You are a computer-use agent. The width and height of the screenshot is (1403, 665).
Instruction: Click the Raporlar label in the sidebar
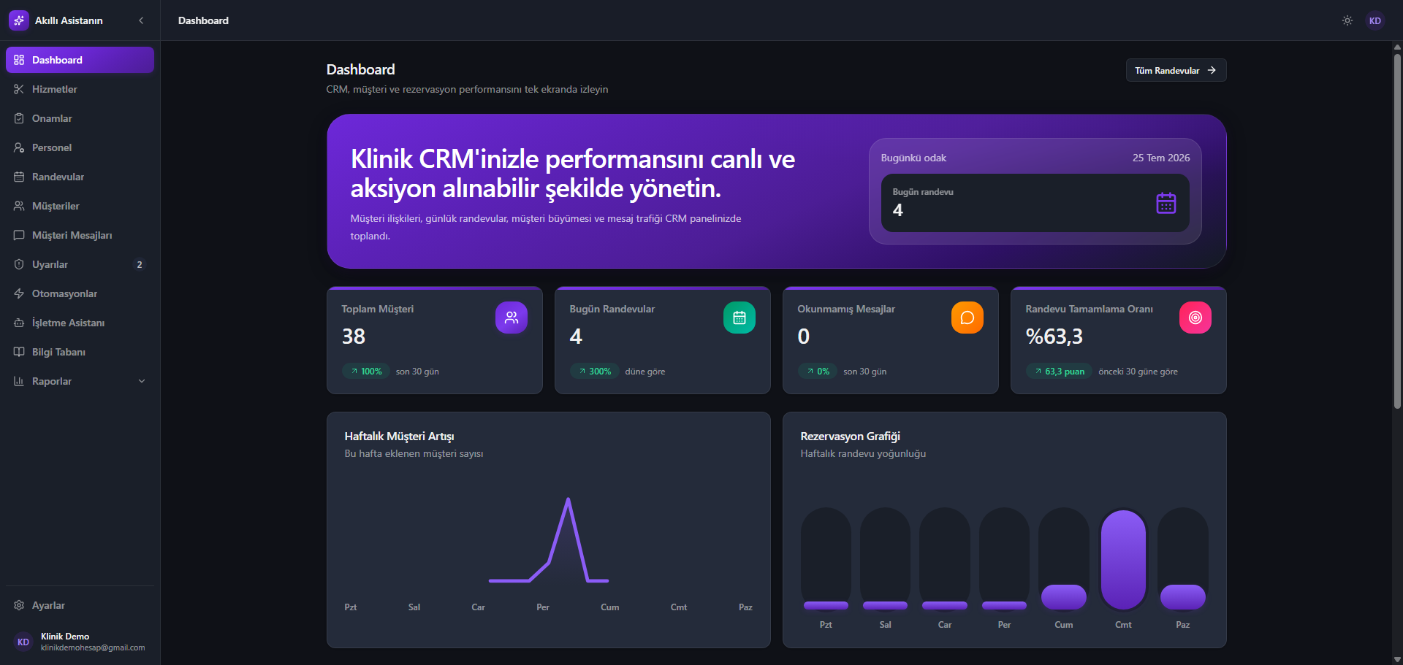pos(52,381)
